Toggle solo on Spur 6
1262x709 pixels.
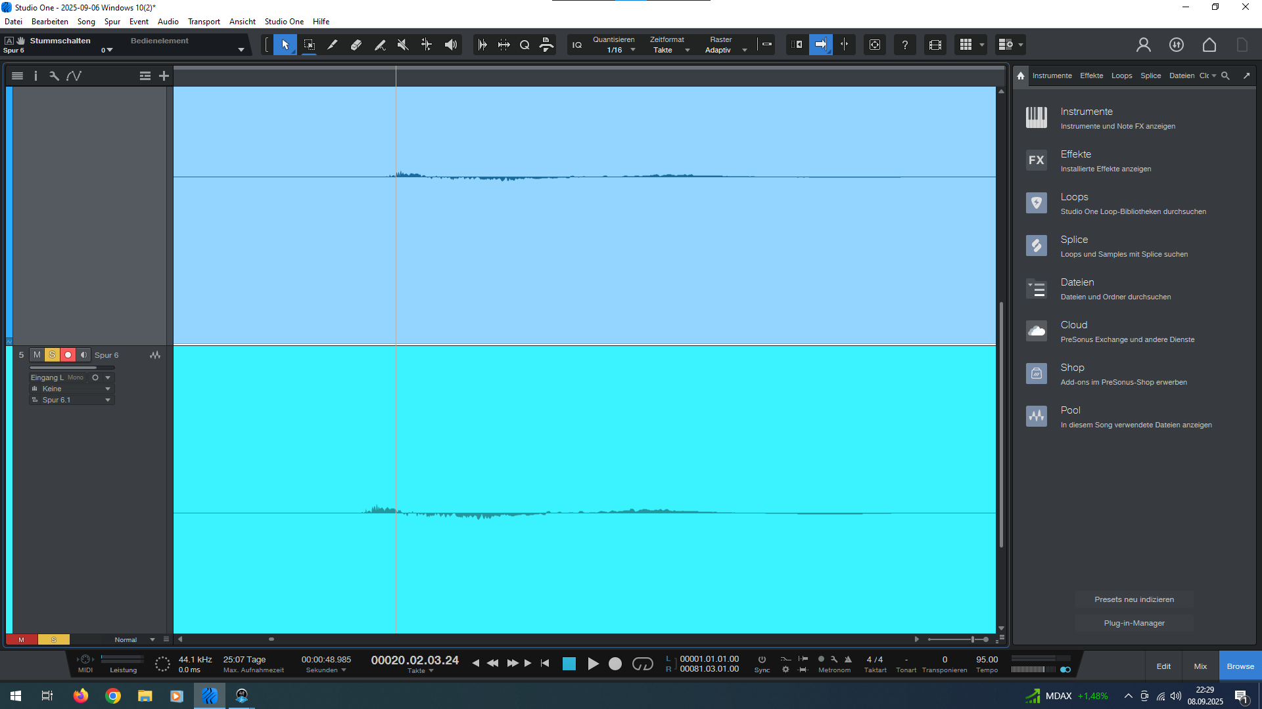pos(53,355)
